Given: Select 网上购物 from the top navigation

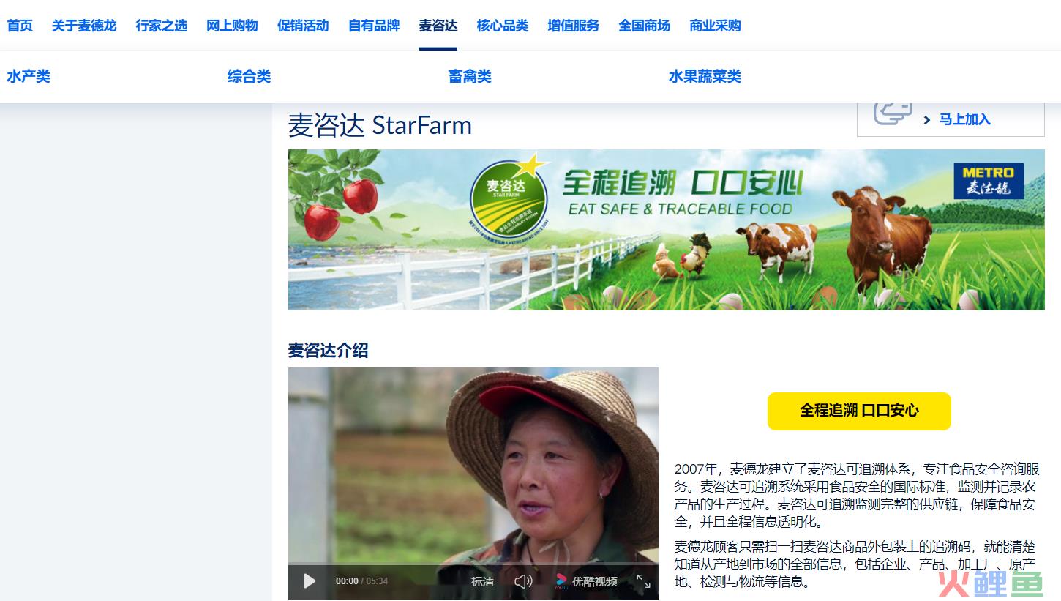Looking at the screenshot, I should [232, 26].
